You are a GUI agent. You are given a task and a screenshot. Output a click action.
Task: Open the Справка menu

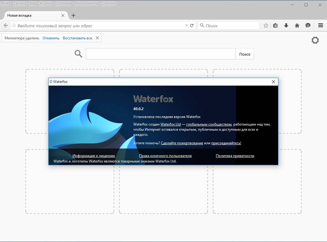[108, 3]
